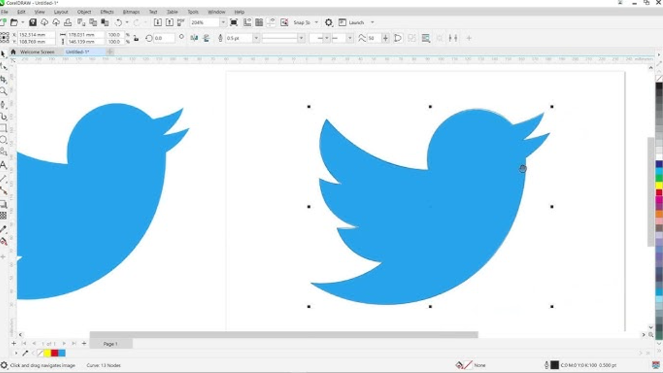The height and width of the screenshot is (373, 663).
Task: Click the Close Curve icon
Action: 398,38
